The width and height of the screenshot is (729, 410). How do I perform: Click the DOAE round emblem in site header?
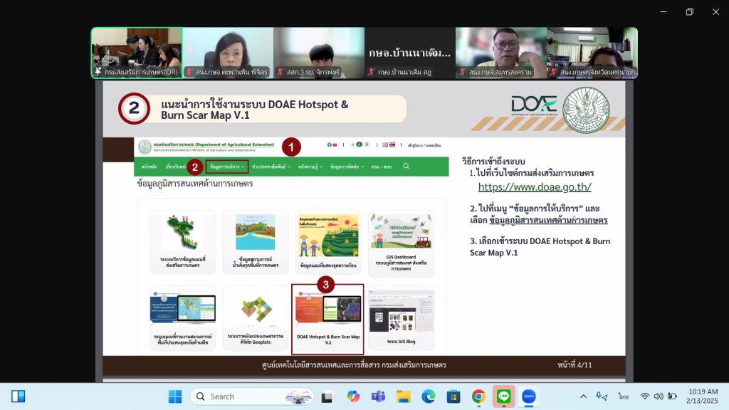145,147
